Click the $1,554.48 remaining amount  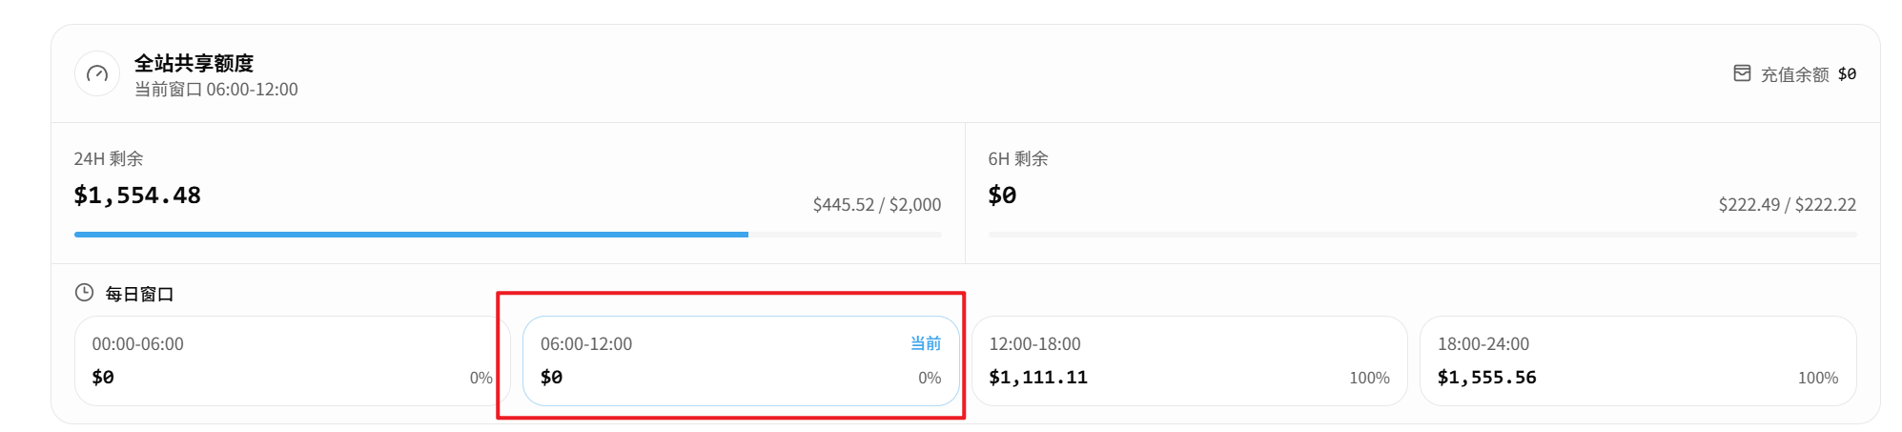tap(137, 195)
